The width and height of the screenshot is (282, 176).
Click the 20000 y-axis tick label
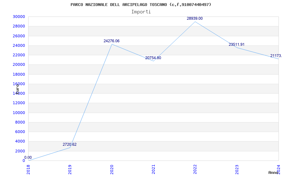pos(19,65)
